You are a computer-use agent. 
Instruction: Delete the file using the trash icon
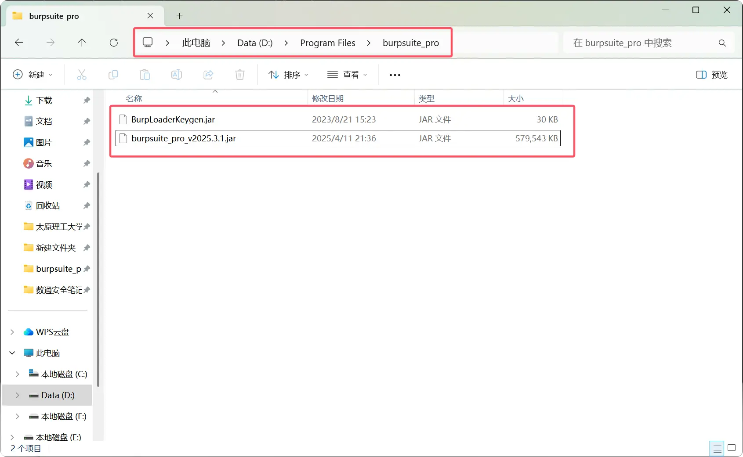pos(239,75)
